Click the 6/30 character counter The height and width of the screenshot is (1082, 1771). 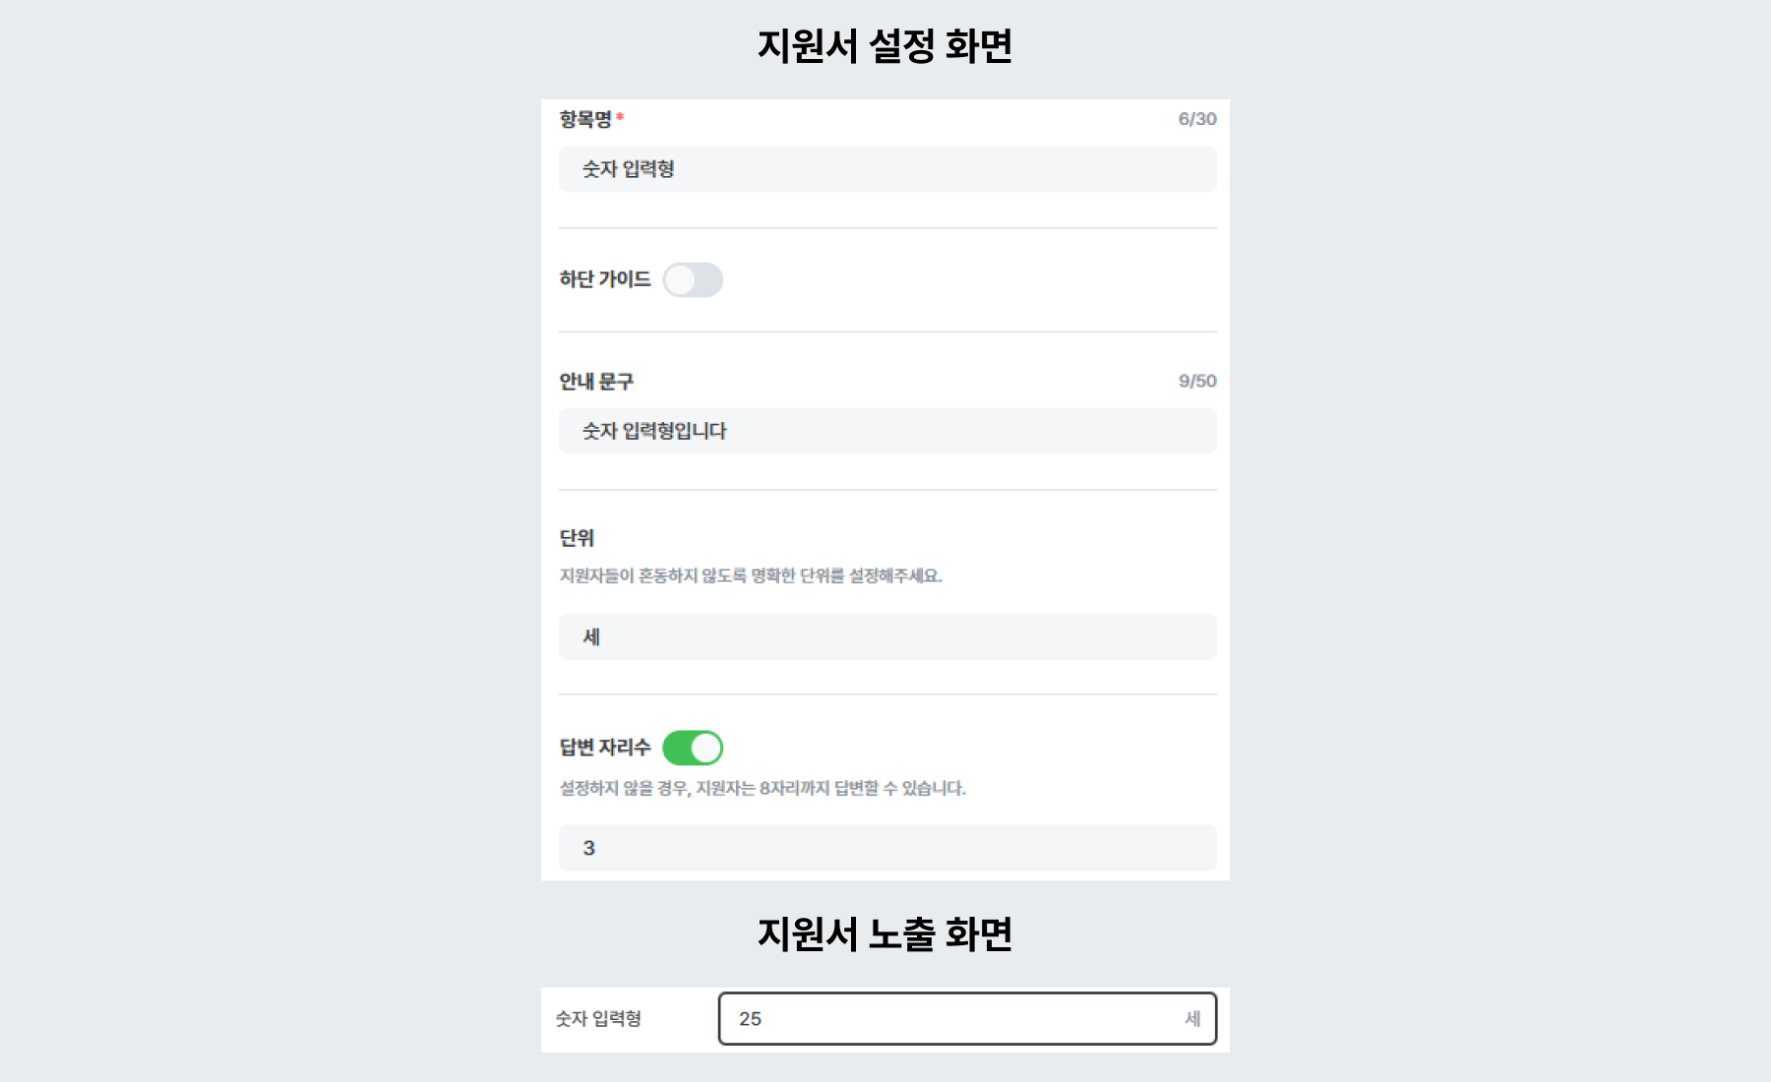1196,119
